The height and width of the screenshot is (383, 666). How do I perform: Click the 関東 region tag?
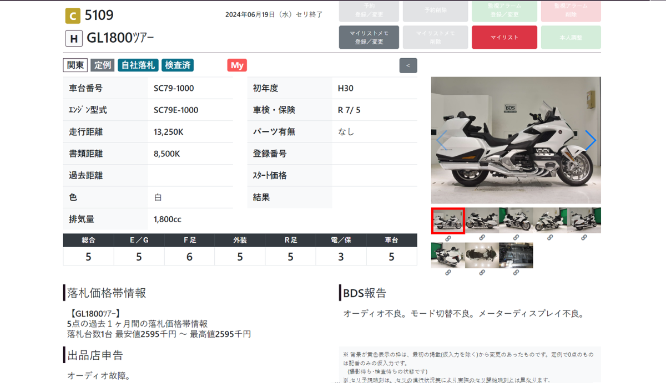pyautogui.click(x=75, y=65)
